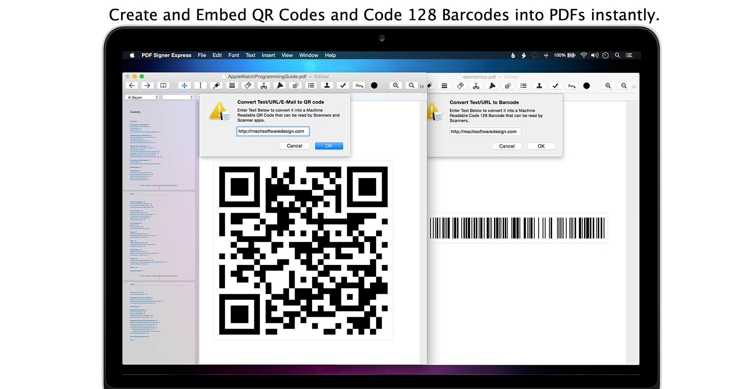Screen dimensions: 756x389
Task: Open the Insert menu
Action: (x=268, y=55)
